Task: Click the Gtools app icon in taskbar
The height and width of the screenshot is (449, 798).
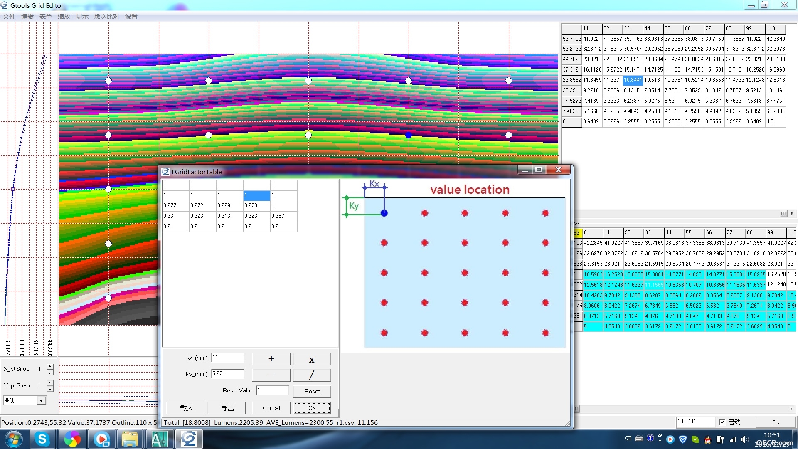Action: (189, 439)
